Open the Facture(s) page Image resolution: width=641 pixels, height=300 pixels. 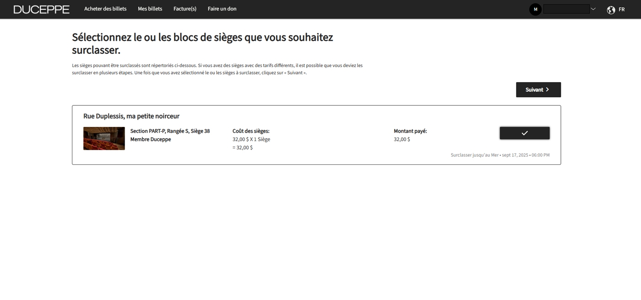coord(185,9)
